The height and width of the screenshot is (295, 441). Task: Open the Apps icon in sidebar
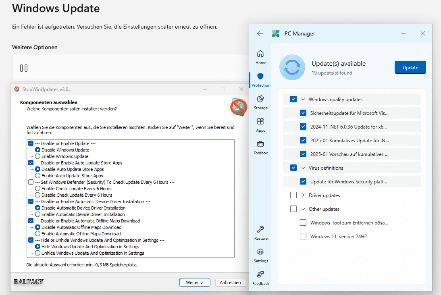pos(260,122)
